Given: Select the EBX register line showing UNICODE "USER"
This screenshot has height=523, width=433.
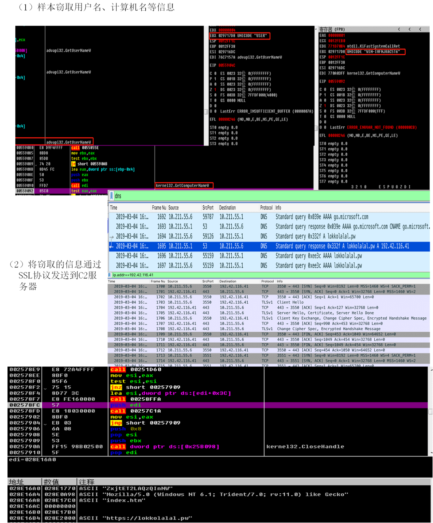Looking at the screenshot, I should 239,36.
